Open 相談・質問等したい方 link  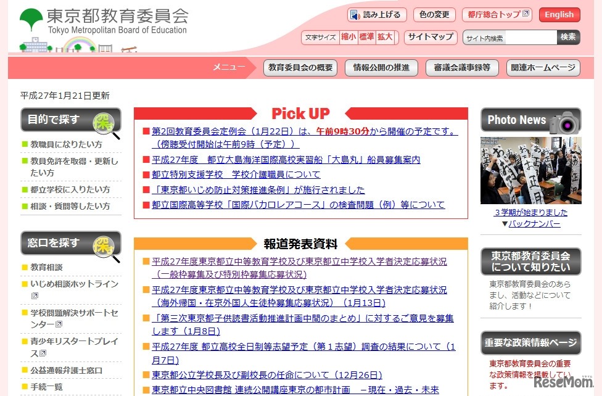coord(70,206)
